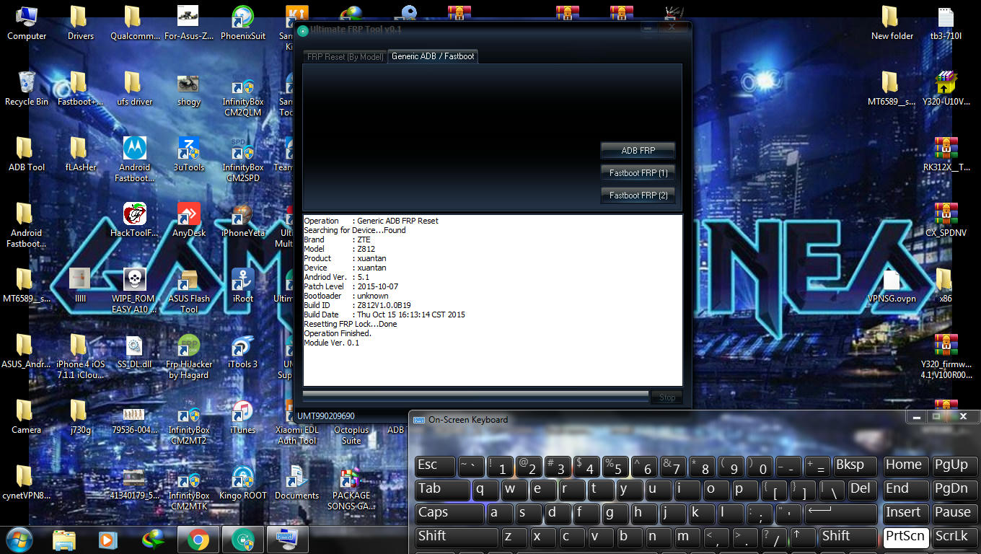Select the SS_DL.dll file icon

tap(135, 351)
